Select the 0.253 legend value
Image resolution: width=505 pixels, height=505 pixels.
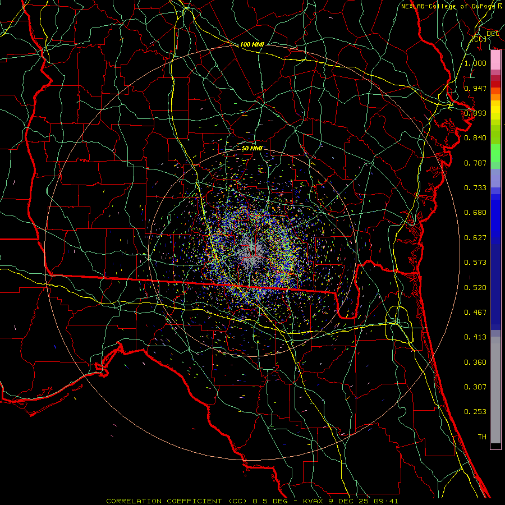[x=475, y=412]
